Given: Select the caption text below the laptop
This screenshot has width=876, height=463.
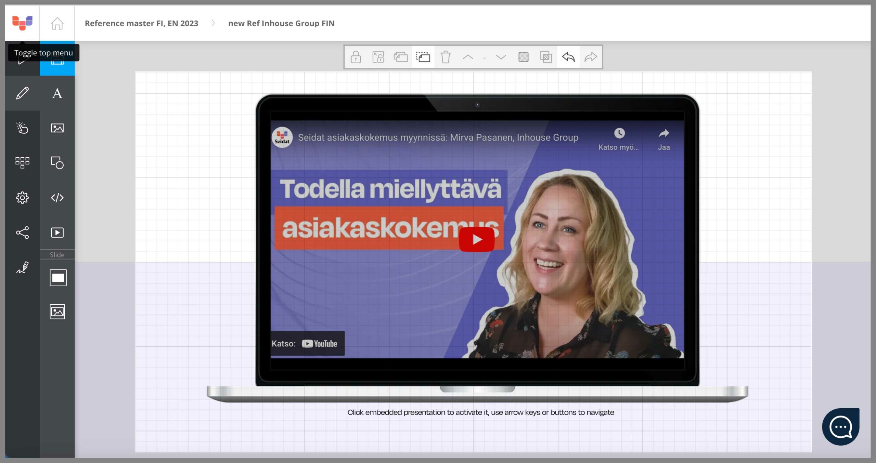Looking at the screenshot, I should [481, 412].
